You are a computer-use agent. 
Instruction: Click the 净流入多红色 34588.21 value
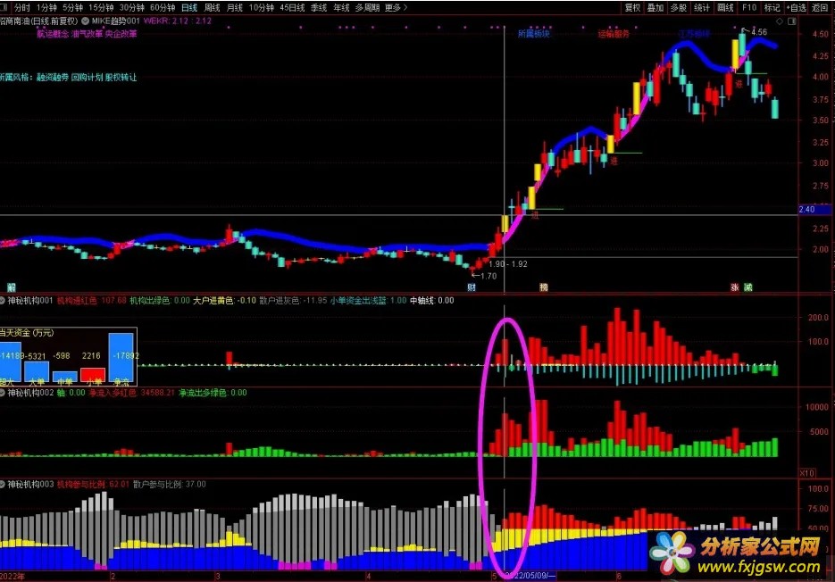pyautogui.click(x=131, y=393)
